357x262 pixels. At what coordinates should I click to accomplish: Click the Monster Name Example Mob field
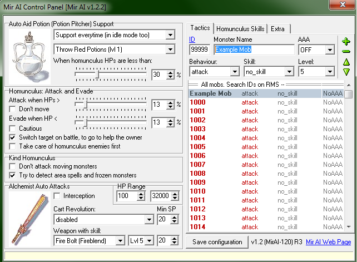(x=254, y=50)
